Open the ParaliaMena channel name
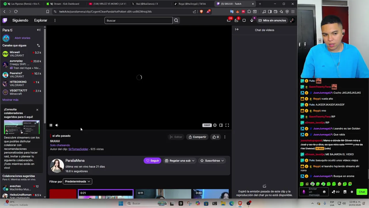The height and width of the screenshot is (208, 369). click(75, 161)
